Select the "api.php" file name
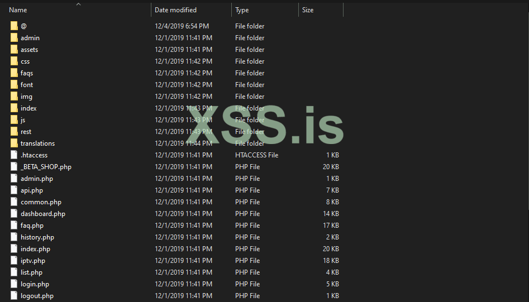The image size is (529, 302). 32,190
